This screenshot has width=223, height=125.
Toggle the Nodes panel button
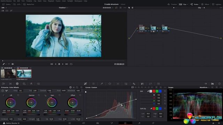[x=194, y=5]
